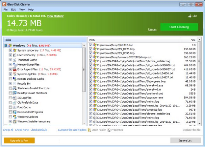Click the Check Default link

point(38,130)
